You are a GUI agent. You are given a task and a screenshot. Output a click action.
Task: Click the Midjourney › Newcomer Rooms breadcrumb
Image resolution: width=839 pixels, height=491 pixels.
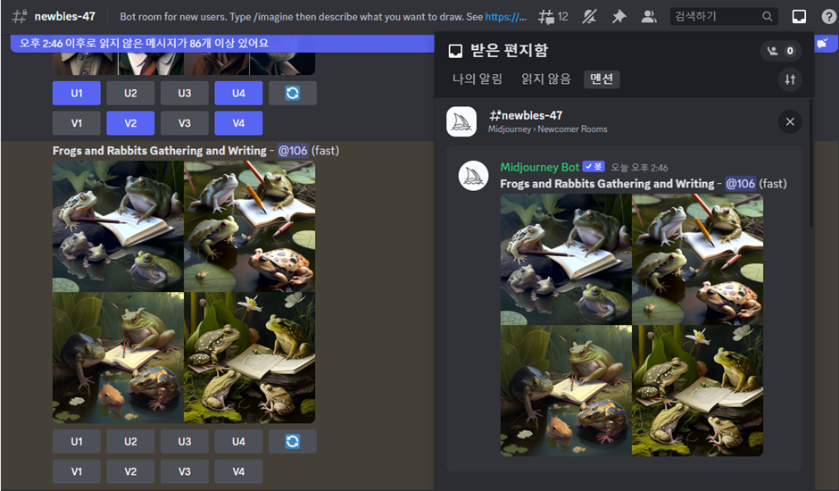coord(547,129)
